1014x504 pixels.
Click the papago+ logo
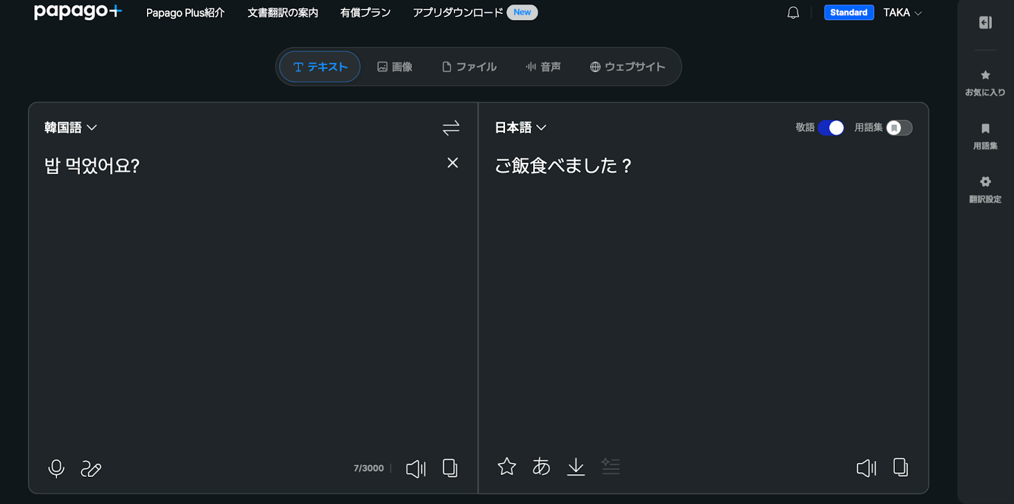(x=77, y=11)
